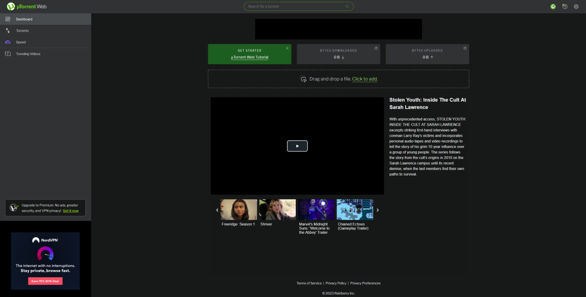Screen dimensions: 586x297
Task: Click the Chained Echoes (Gameplay Trailer) caption
Action: click(x=353, y=226)
